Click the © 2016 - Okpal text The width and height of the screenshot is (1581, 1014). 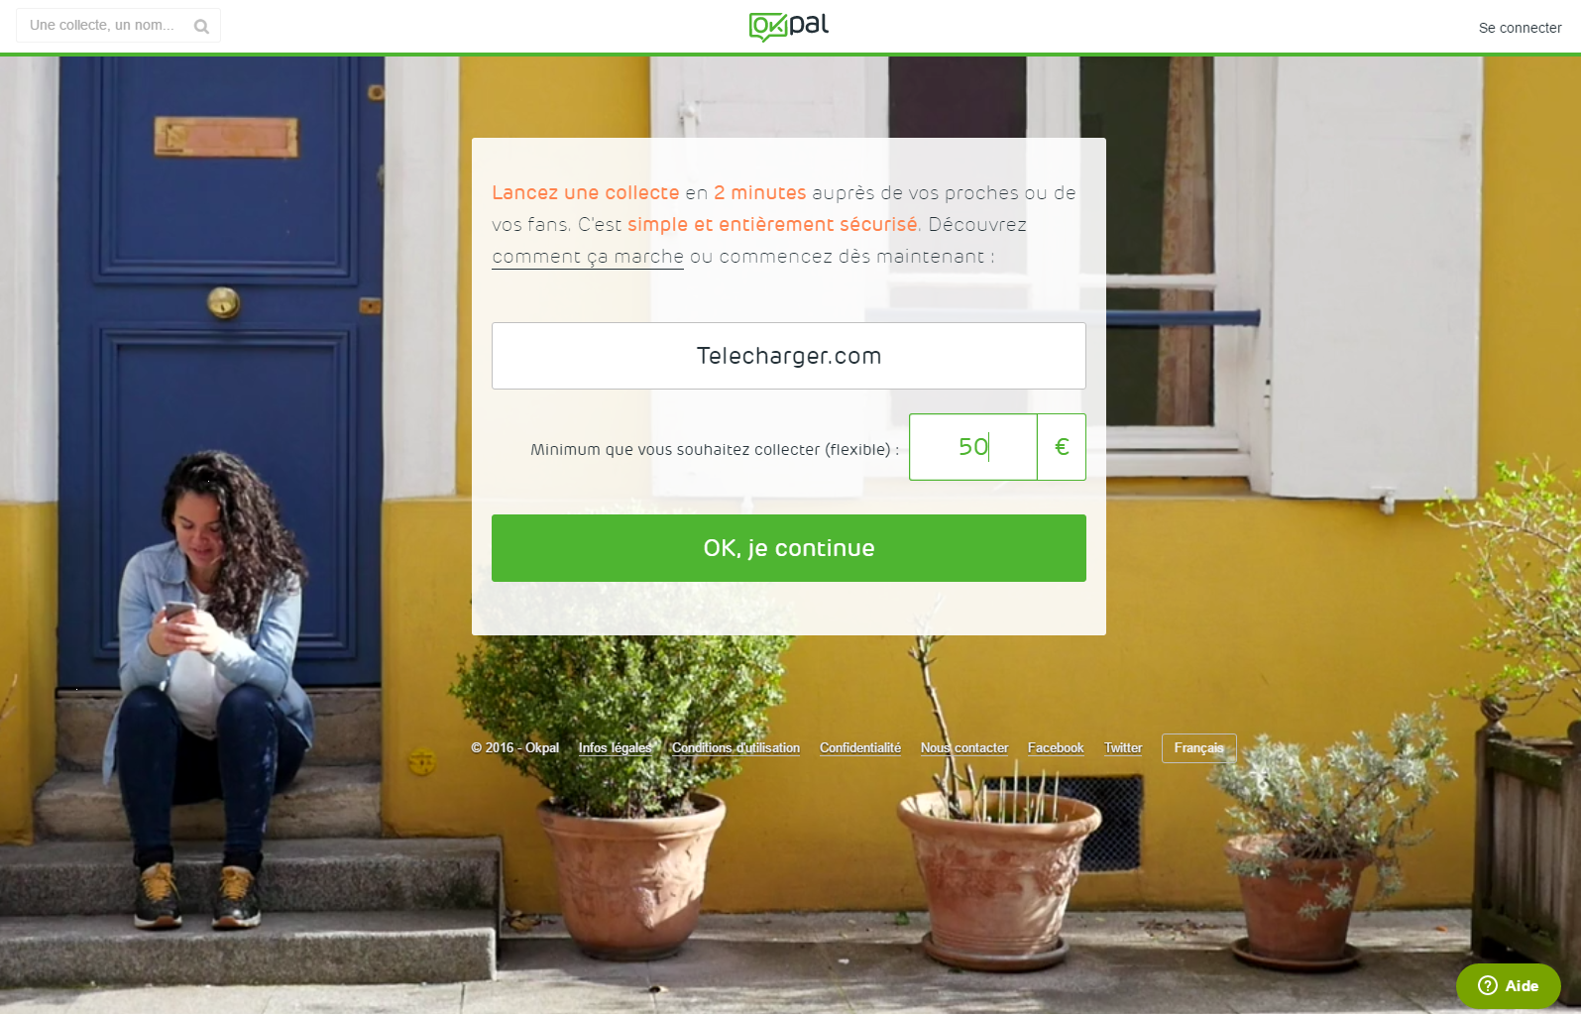pyautogui.click(x=515, y=748)
